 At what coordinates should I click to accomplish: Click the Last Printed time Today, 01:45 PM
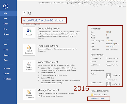(112, 65)
